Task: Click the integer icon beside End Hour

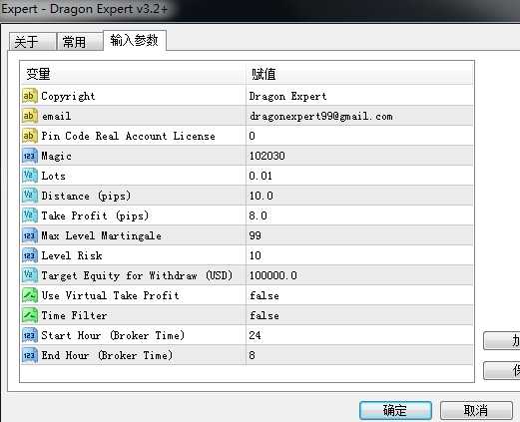Action: click(29, 355)
